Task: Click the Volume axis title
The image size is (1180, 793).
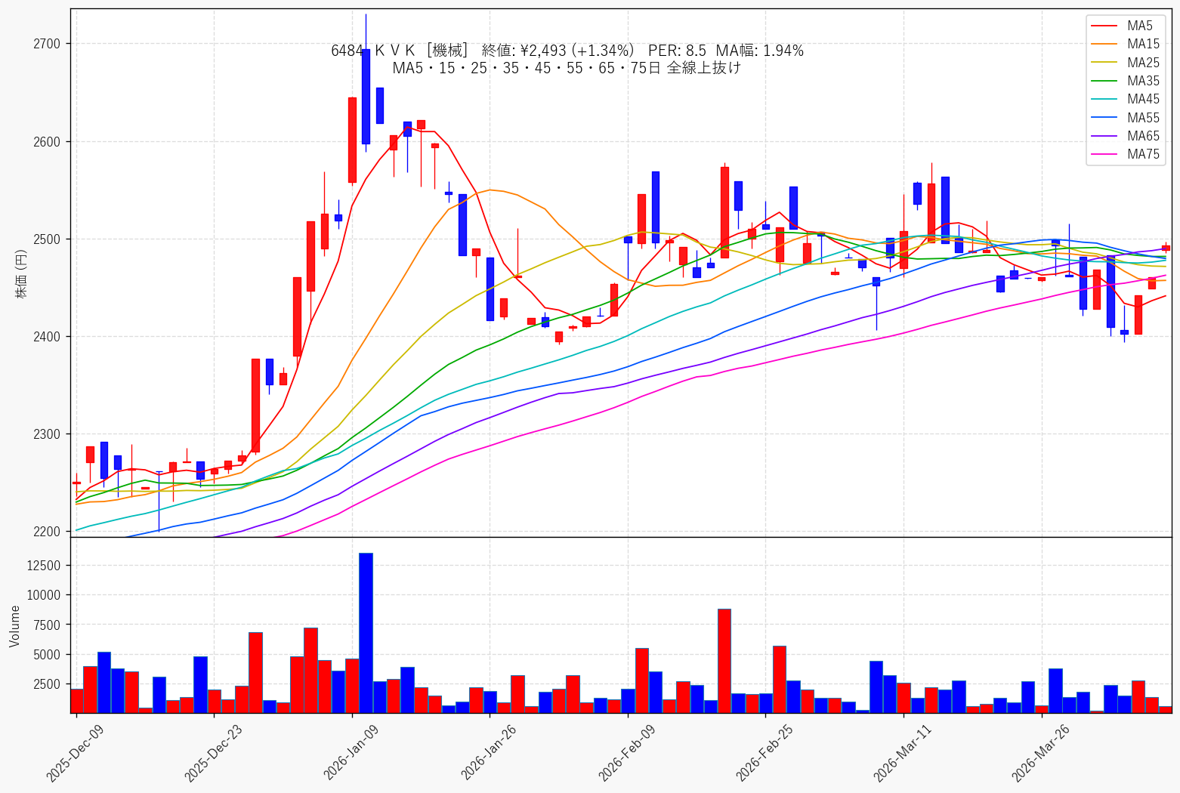Action: (x=15, y=625)
